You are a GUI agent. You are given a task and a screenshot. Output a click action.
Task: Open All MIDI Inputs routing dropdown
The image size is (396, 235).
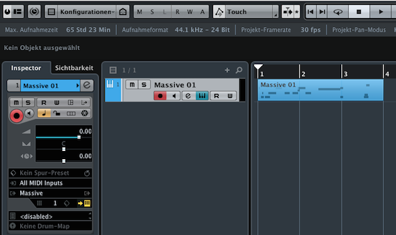[50, 183]
